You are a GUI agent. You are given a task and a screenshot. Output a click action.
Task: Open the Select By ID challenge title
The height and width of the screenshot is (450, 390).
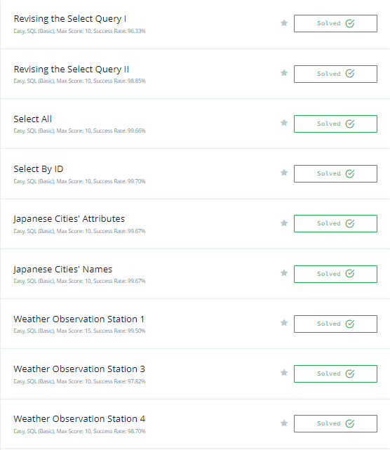(x=39, y=169)
